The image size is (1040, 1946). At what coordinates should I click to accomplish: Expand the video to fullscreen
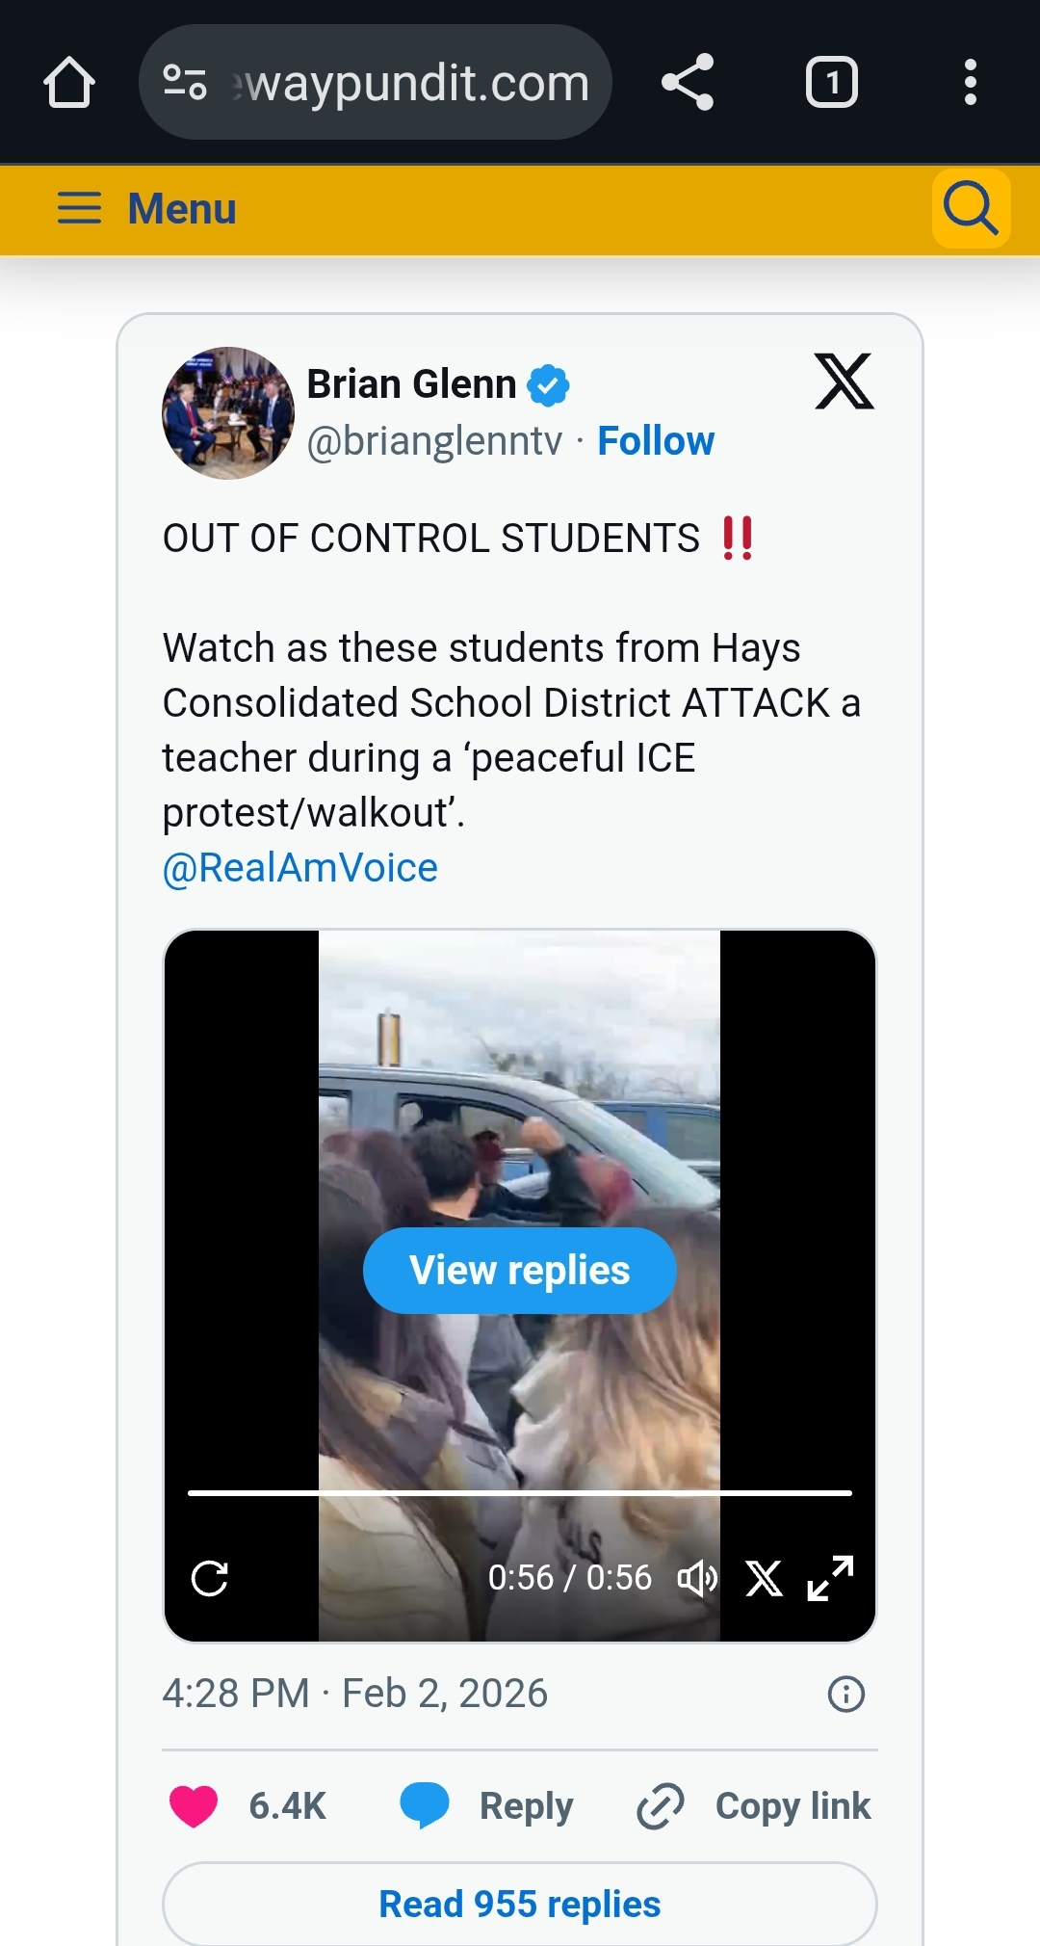click(x=830, y=1578)
